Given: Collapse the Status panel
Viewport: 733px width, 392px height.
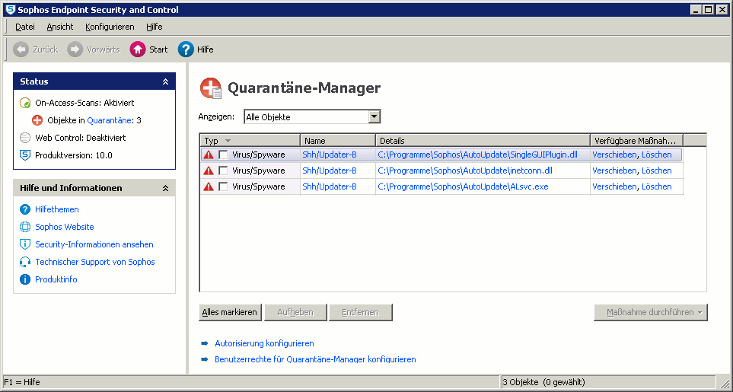Looking at the screenshot, I should pyautogui.click(x=165, y=81).
